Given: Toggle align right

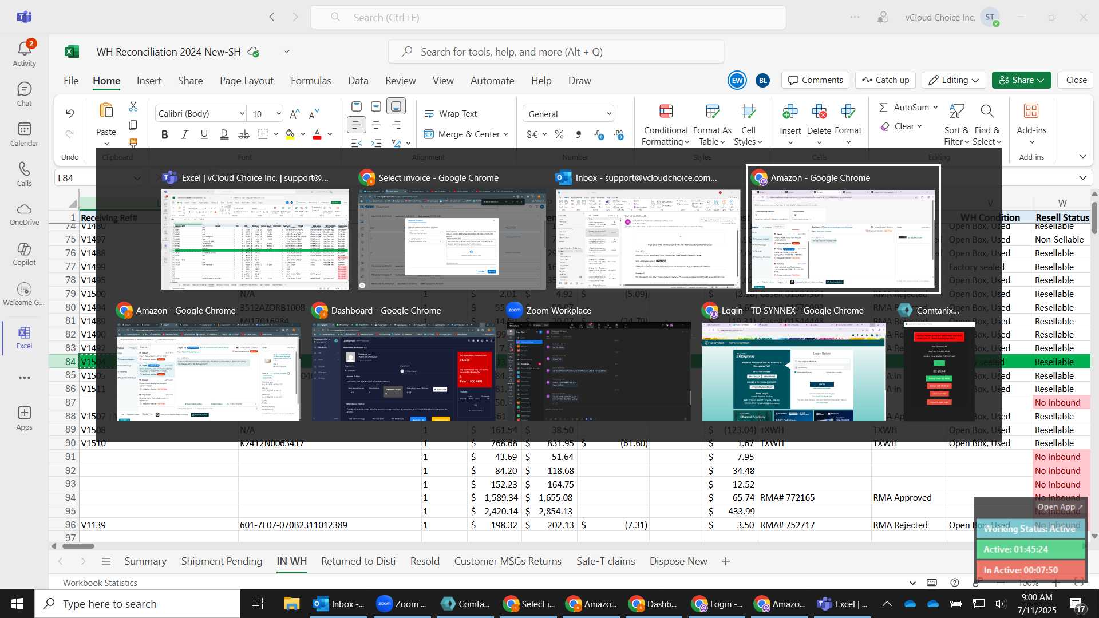Looking at the screenshot, I should point(396,125).
